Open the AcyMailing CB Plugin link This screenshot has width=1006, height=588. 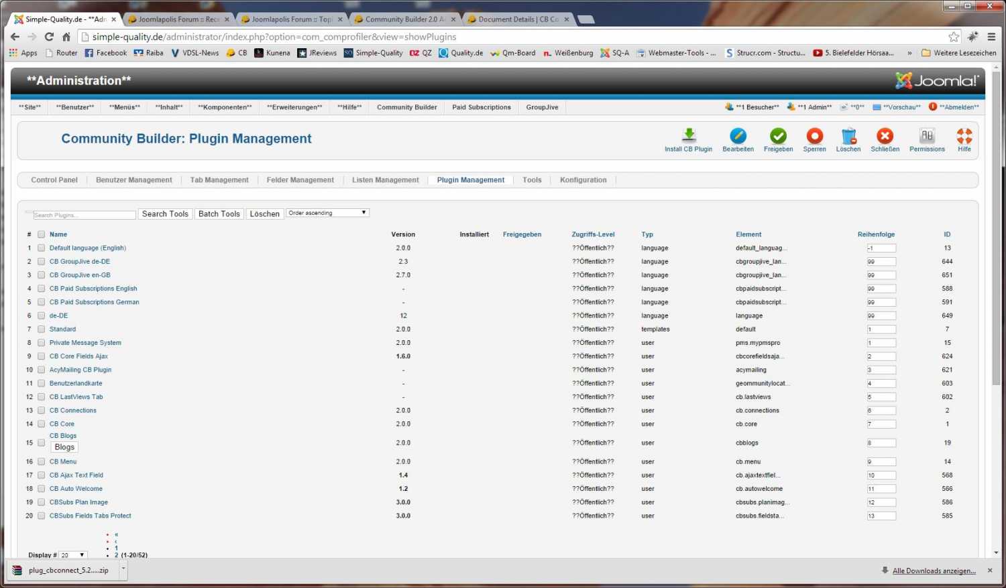coord(80,370)
